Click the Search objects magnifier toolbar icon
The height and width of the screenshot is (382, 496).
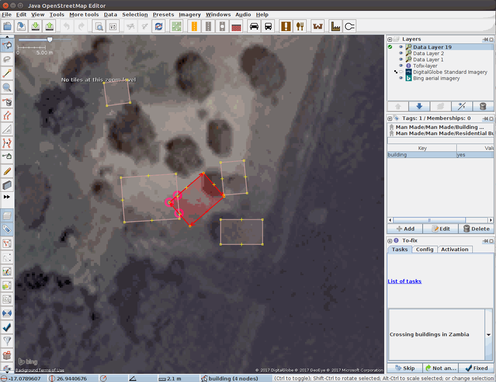[x=99, y=26]
